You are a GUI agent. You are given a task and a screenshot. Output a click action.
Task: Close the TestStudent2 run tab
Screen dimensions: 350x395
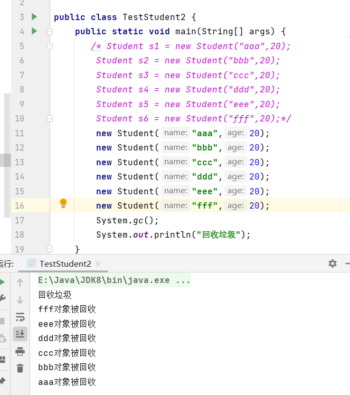pos(98,264)
